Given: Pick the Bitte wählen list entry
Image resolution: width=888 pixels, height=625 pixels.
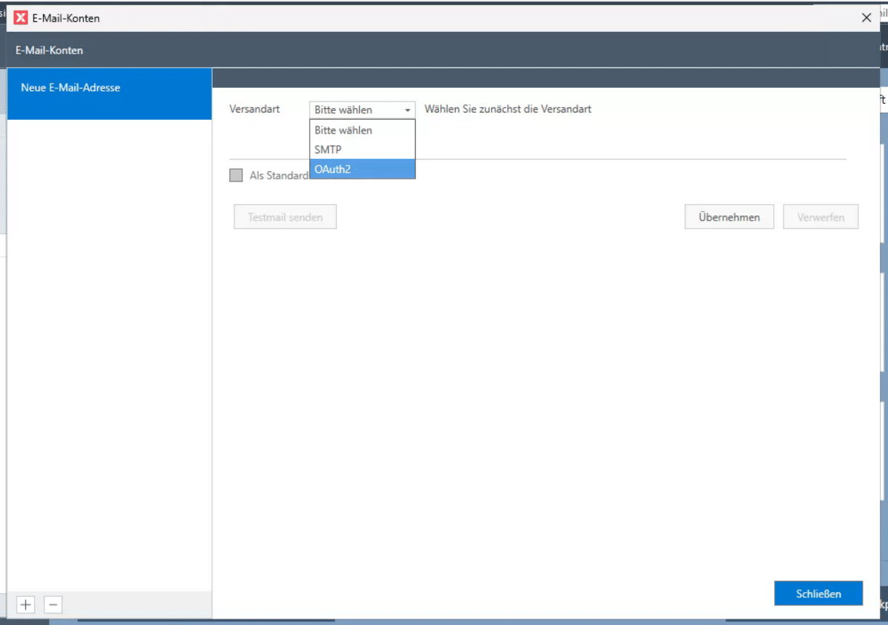Looking at the screenshot, I should [362, 131].
